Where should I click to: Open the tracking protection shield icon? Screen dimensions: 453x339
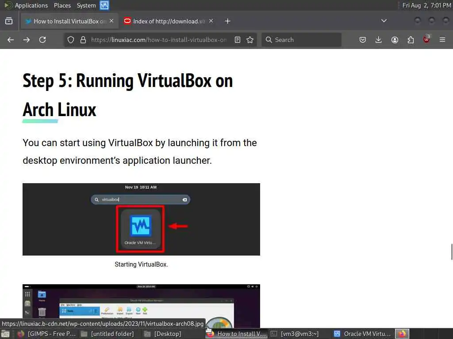tap(71, 40)
